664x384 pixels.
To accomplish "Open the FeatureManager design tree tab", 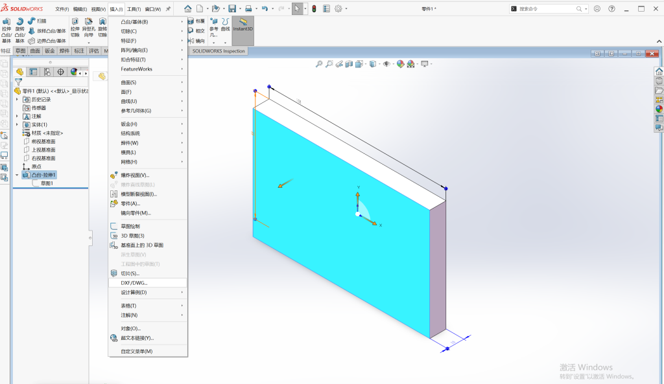I will pyautogui.click(x=20, y=72).
